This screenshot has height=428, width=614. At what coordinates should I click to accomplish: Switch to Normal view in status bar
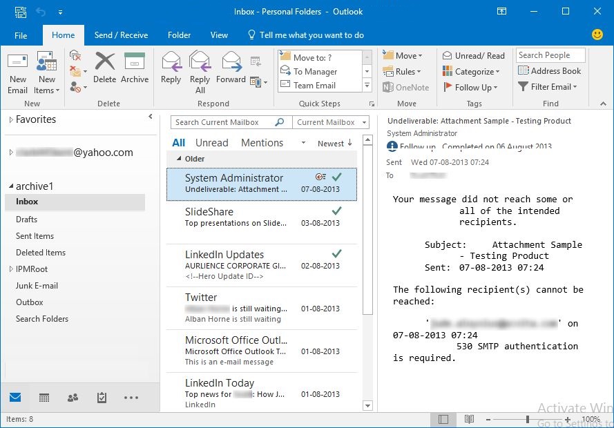pyautogui.click(x=443, y=420)
